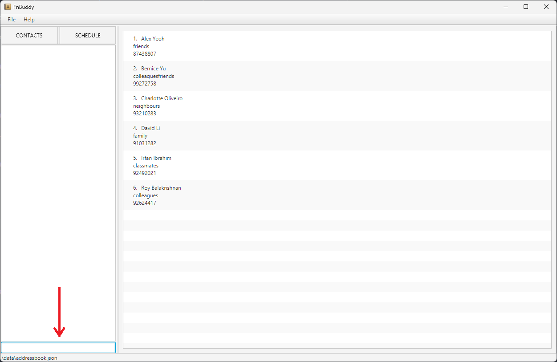This screenshot has width=557, height=362.
Task: Open the File menu
Action: [x=12, y=20]
